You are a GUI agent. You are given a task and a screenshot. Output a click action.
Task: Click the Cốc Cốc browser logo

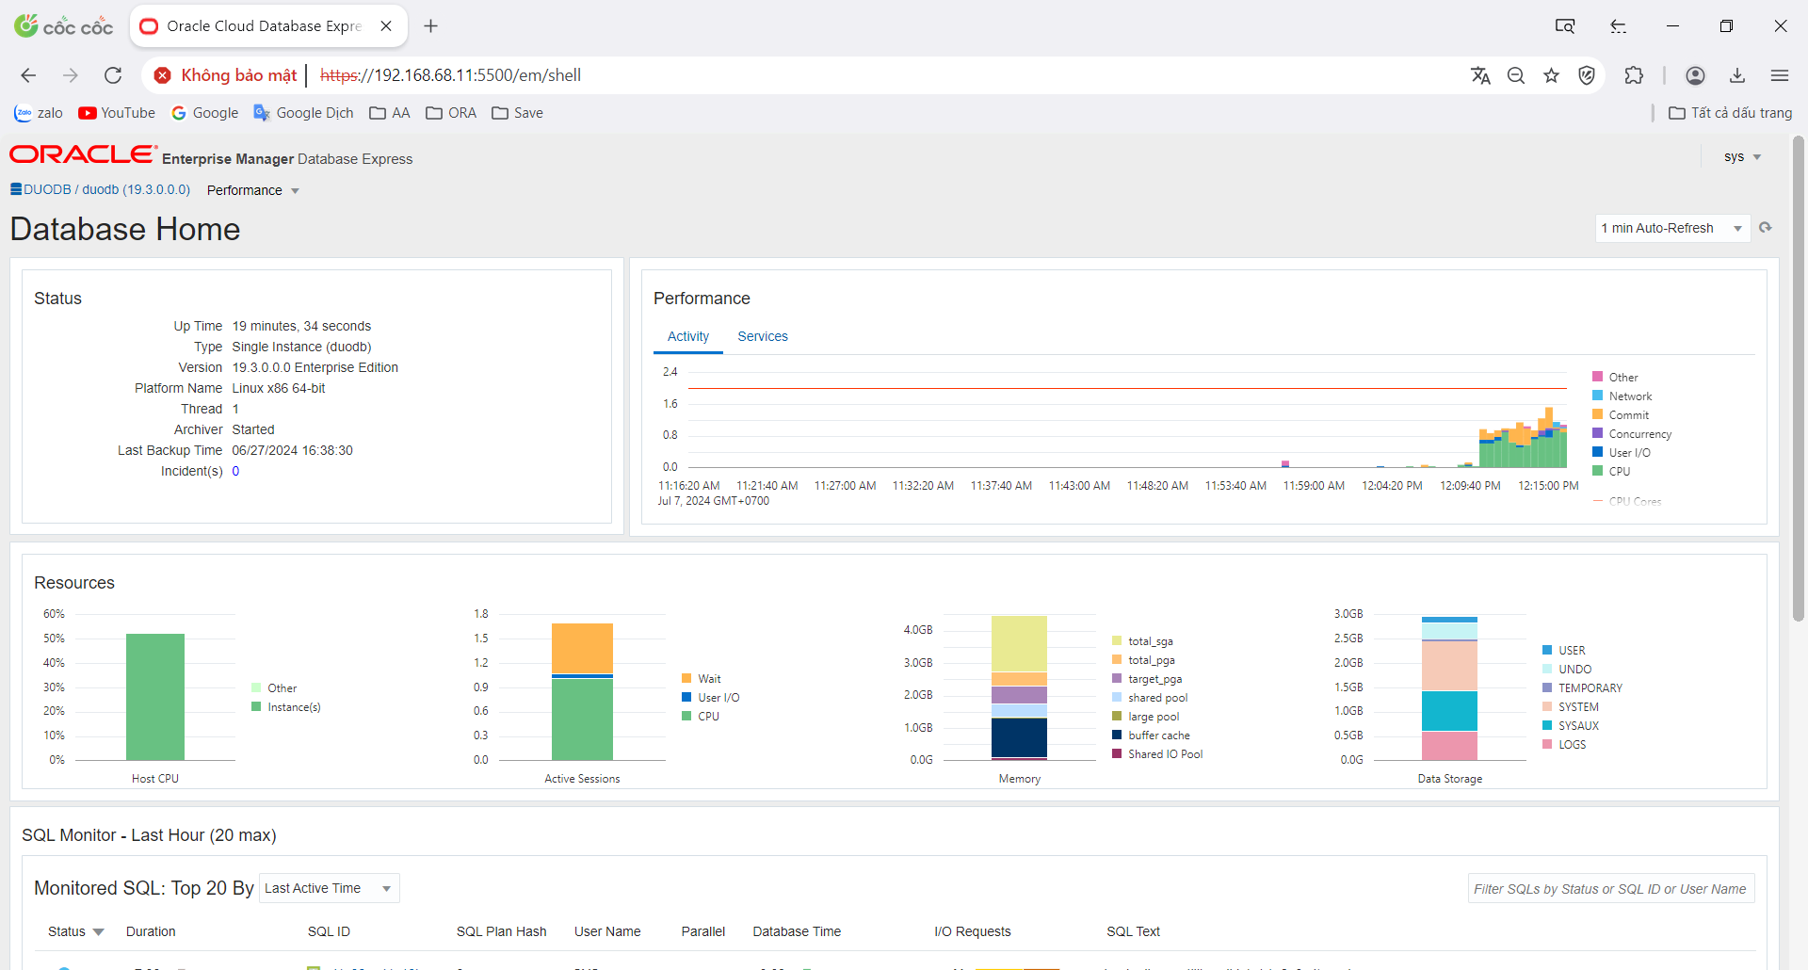(x=63, y=26)
